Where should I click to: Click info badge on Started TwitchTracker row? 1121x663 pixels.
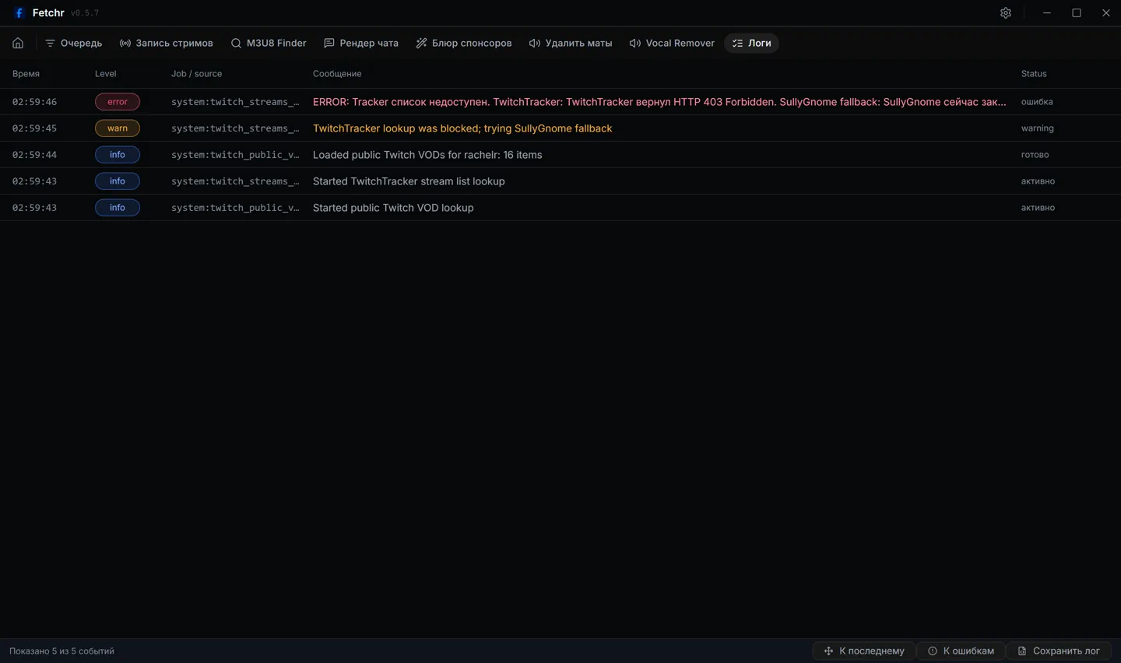(118, 181)
